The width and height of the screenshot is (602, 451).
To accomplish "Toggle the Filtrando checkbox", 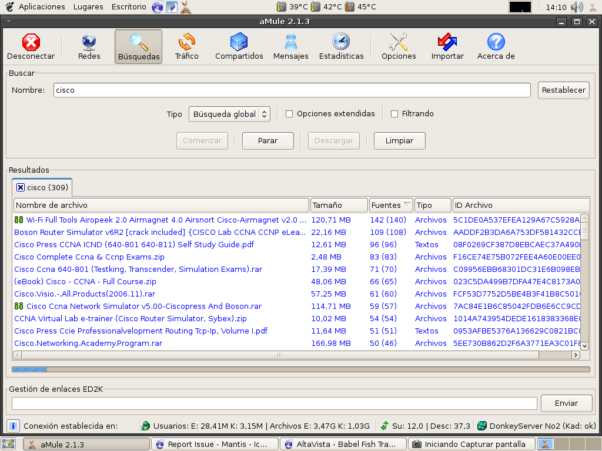I will click(394, 114).
